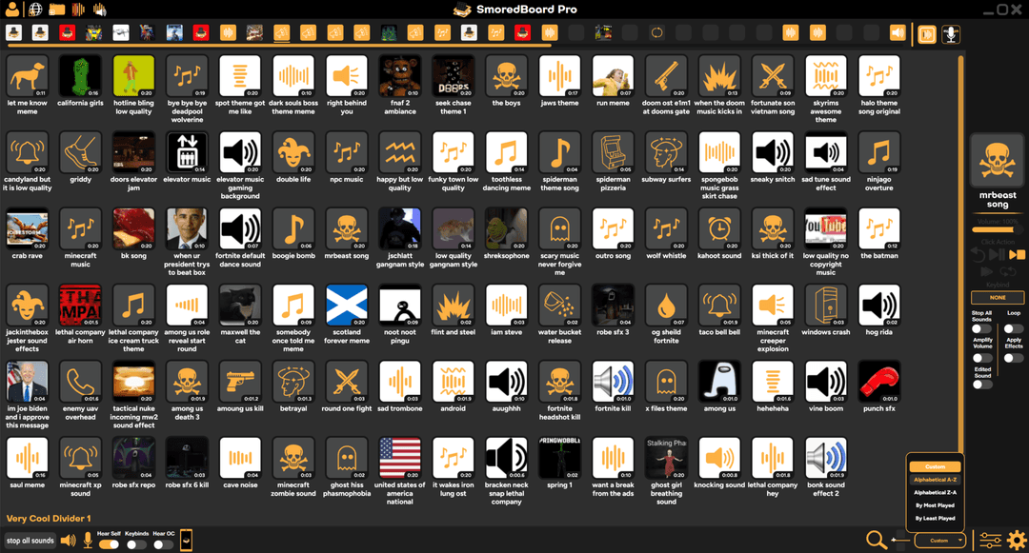The height and width of the screenshot is (553, 1029).
Task: Play 'scary music never forgive me' ghost
Action: [560, 229]
